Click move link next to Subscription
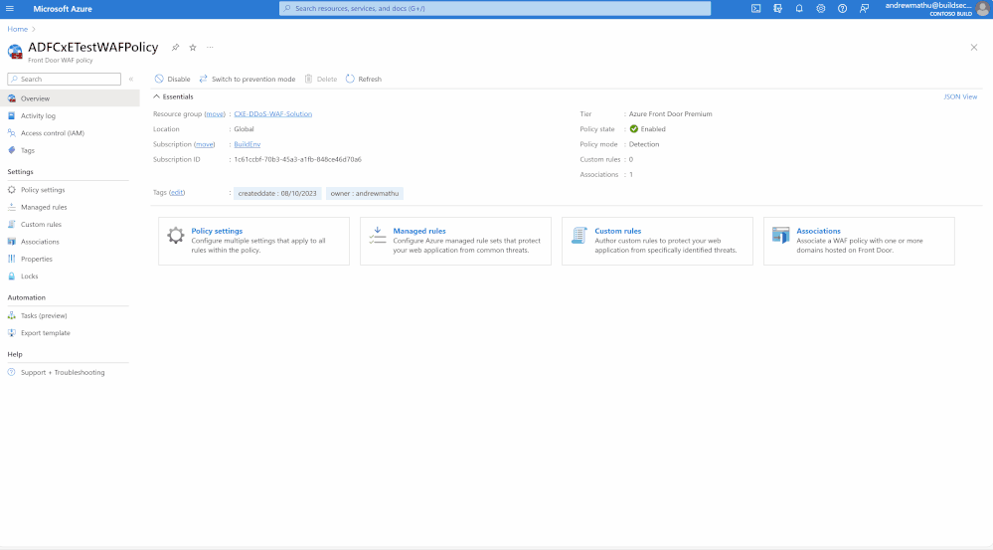This screenshot has width=993, height=550. (x=204, y=144)
